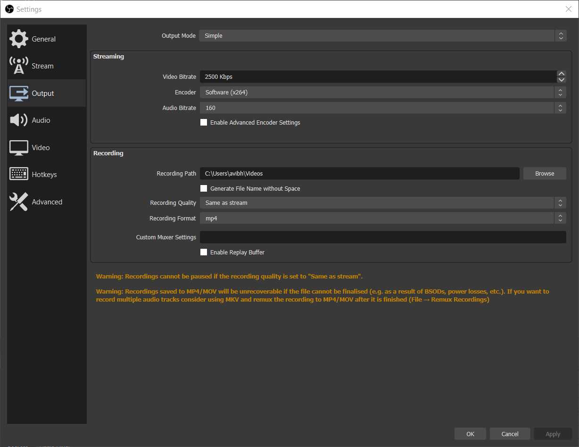This screenshot has width=579, height=447.
Task: Select the General settings gear icon
Action: pyautogui.click(x=19, y=39)
